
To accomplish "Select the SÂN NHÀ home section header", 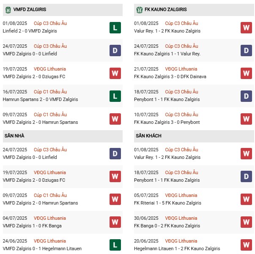I will coord(15,136).
